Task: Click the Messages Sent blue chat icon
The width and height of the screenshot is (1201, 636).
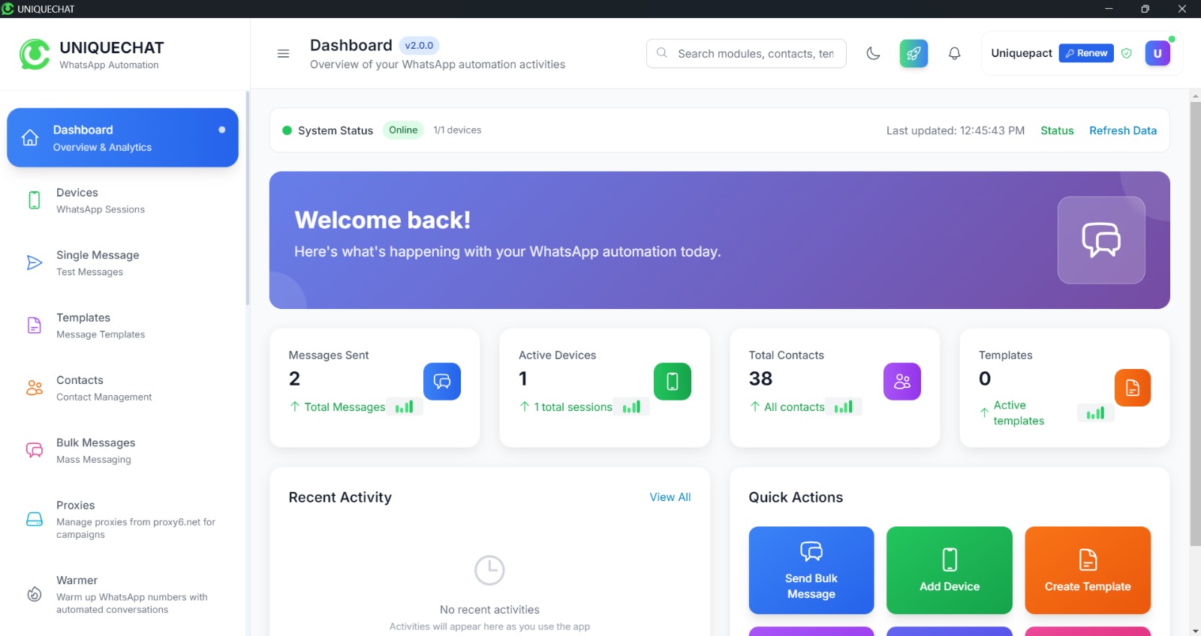Action: click(442, 381)
